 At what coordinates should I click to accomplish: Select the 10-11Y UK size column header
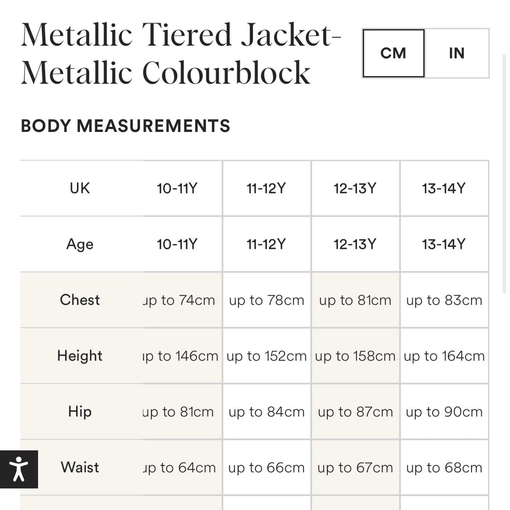pos(177,188)
